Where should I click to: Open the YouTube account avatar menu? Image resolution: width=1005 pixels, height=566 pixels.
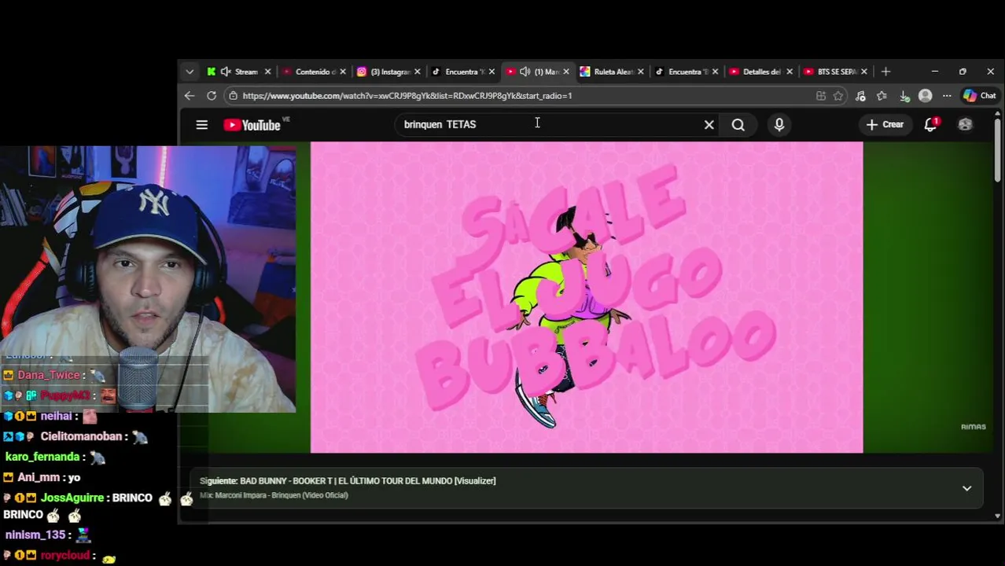pyautogui.click(x=965, y=124)
